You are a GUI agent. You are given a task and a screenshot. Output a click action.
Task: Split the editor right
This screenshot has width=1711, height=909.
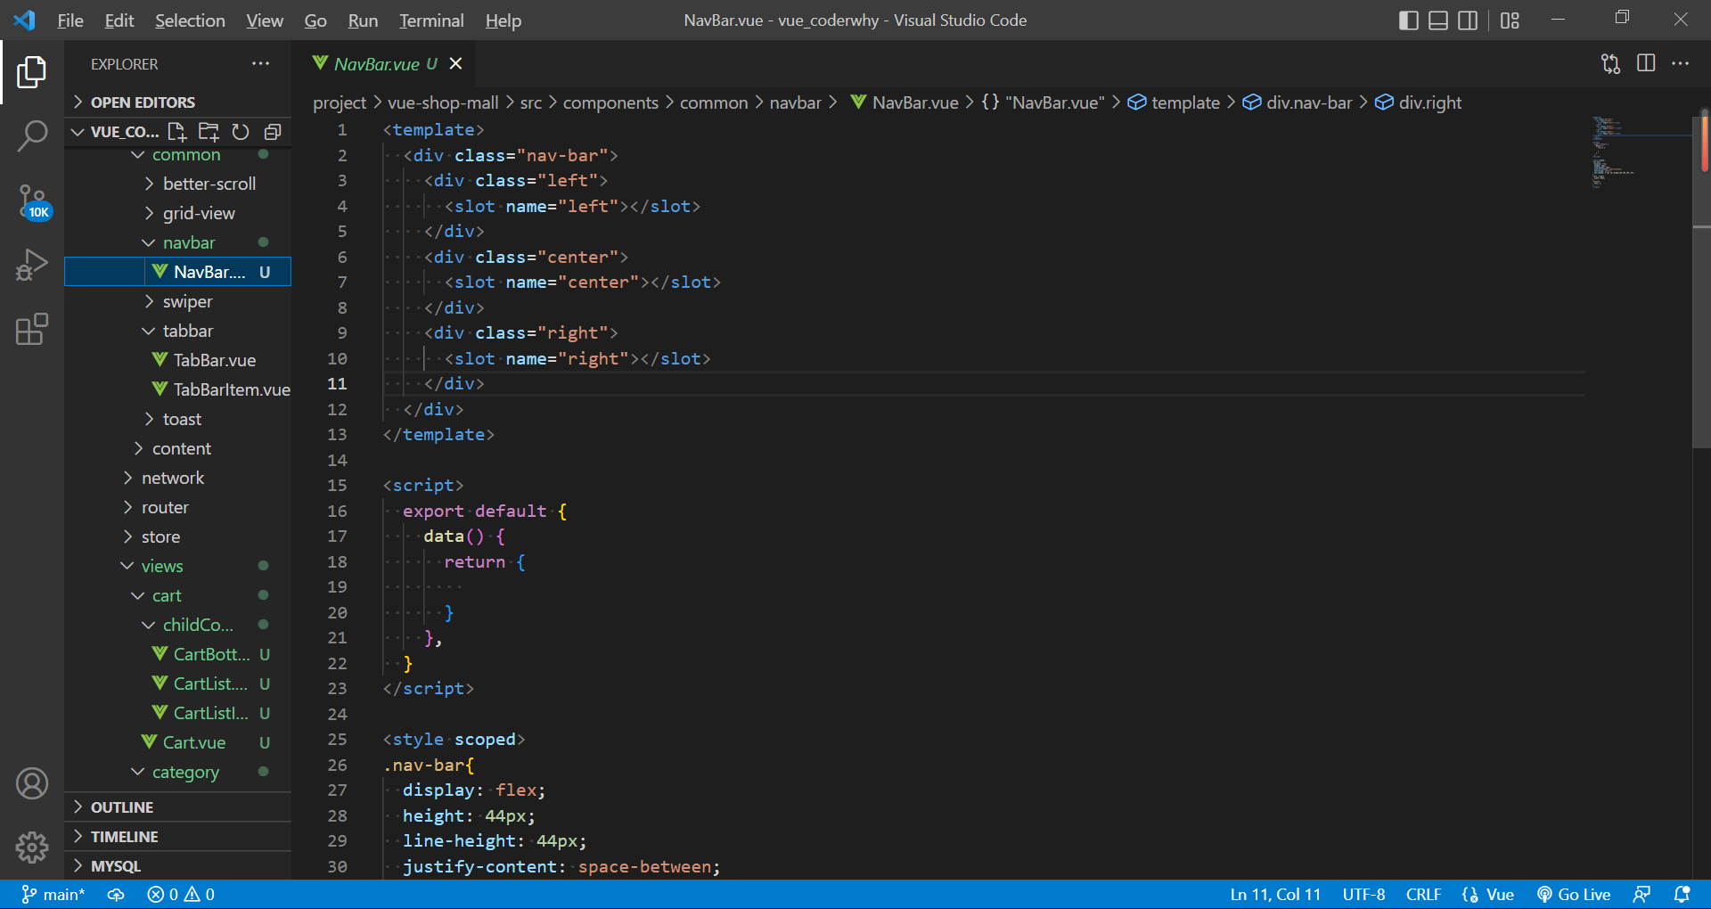pyautogui.click(x=1646, y=63)
